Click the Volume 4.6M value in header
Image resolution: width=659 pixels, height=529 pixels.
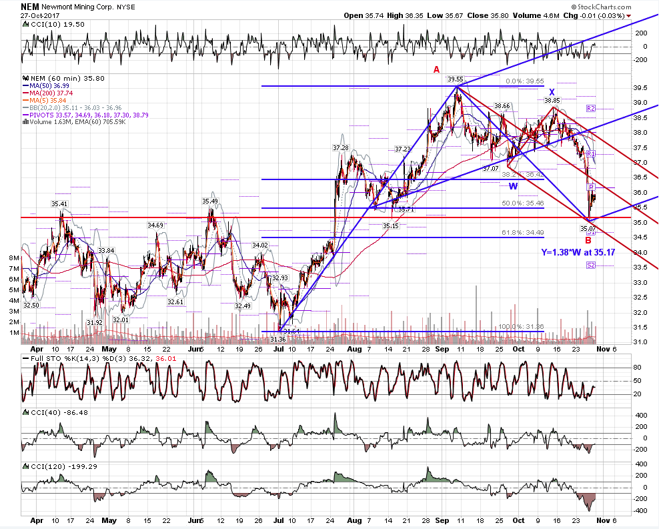[x=536, y=15]
